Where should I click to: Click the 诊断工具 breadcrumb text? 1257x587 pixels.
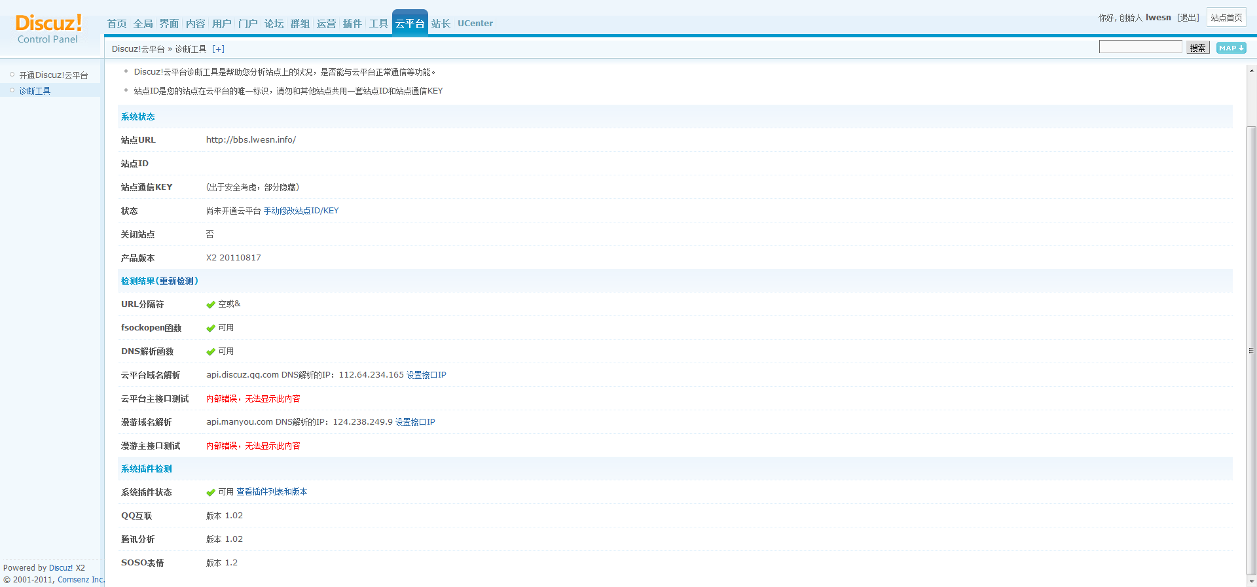tap(191, 49)
